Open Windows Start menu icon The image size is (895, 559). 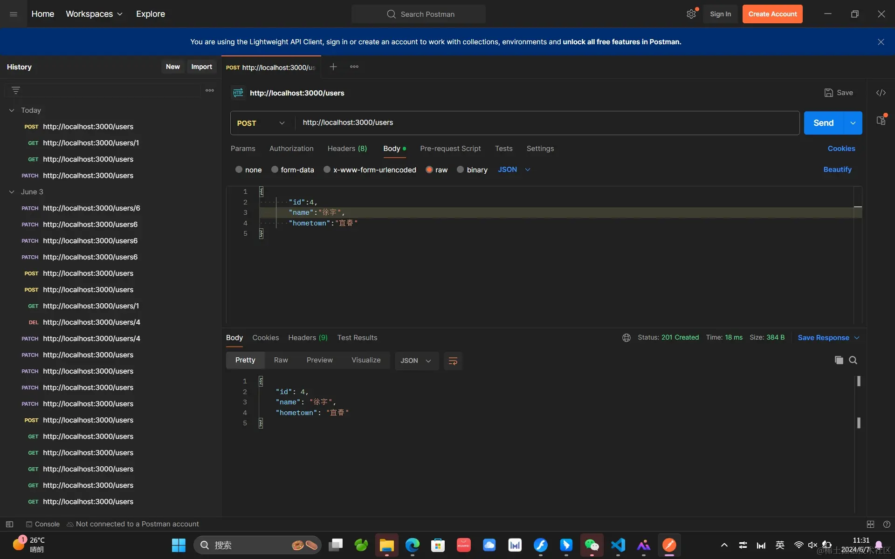coord(179,545)
